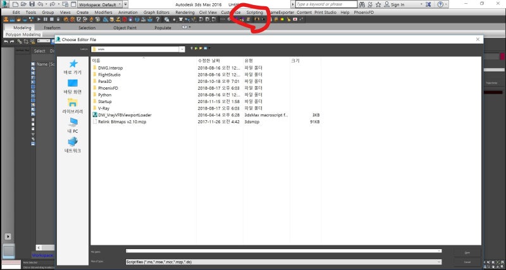Expand the Help menu arrow in InfoCenter
This screenshot has width=506, height=270.
point(447,4)
